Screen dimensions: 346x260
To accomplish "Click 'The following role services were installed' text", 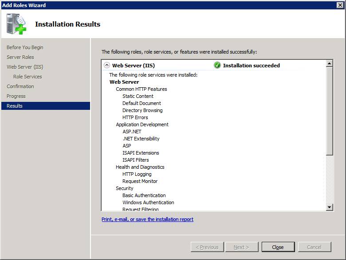I will (153, 75).
